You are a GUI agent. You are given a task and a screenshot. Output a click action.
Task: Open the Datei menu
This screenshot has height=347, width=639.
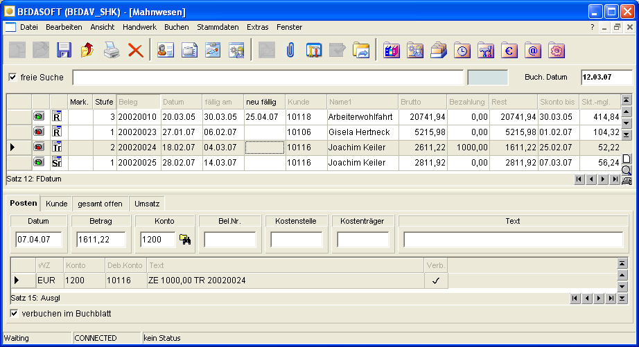pos(29,27)
